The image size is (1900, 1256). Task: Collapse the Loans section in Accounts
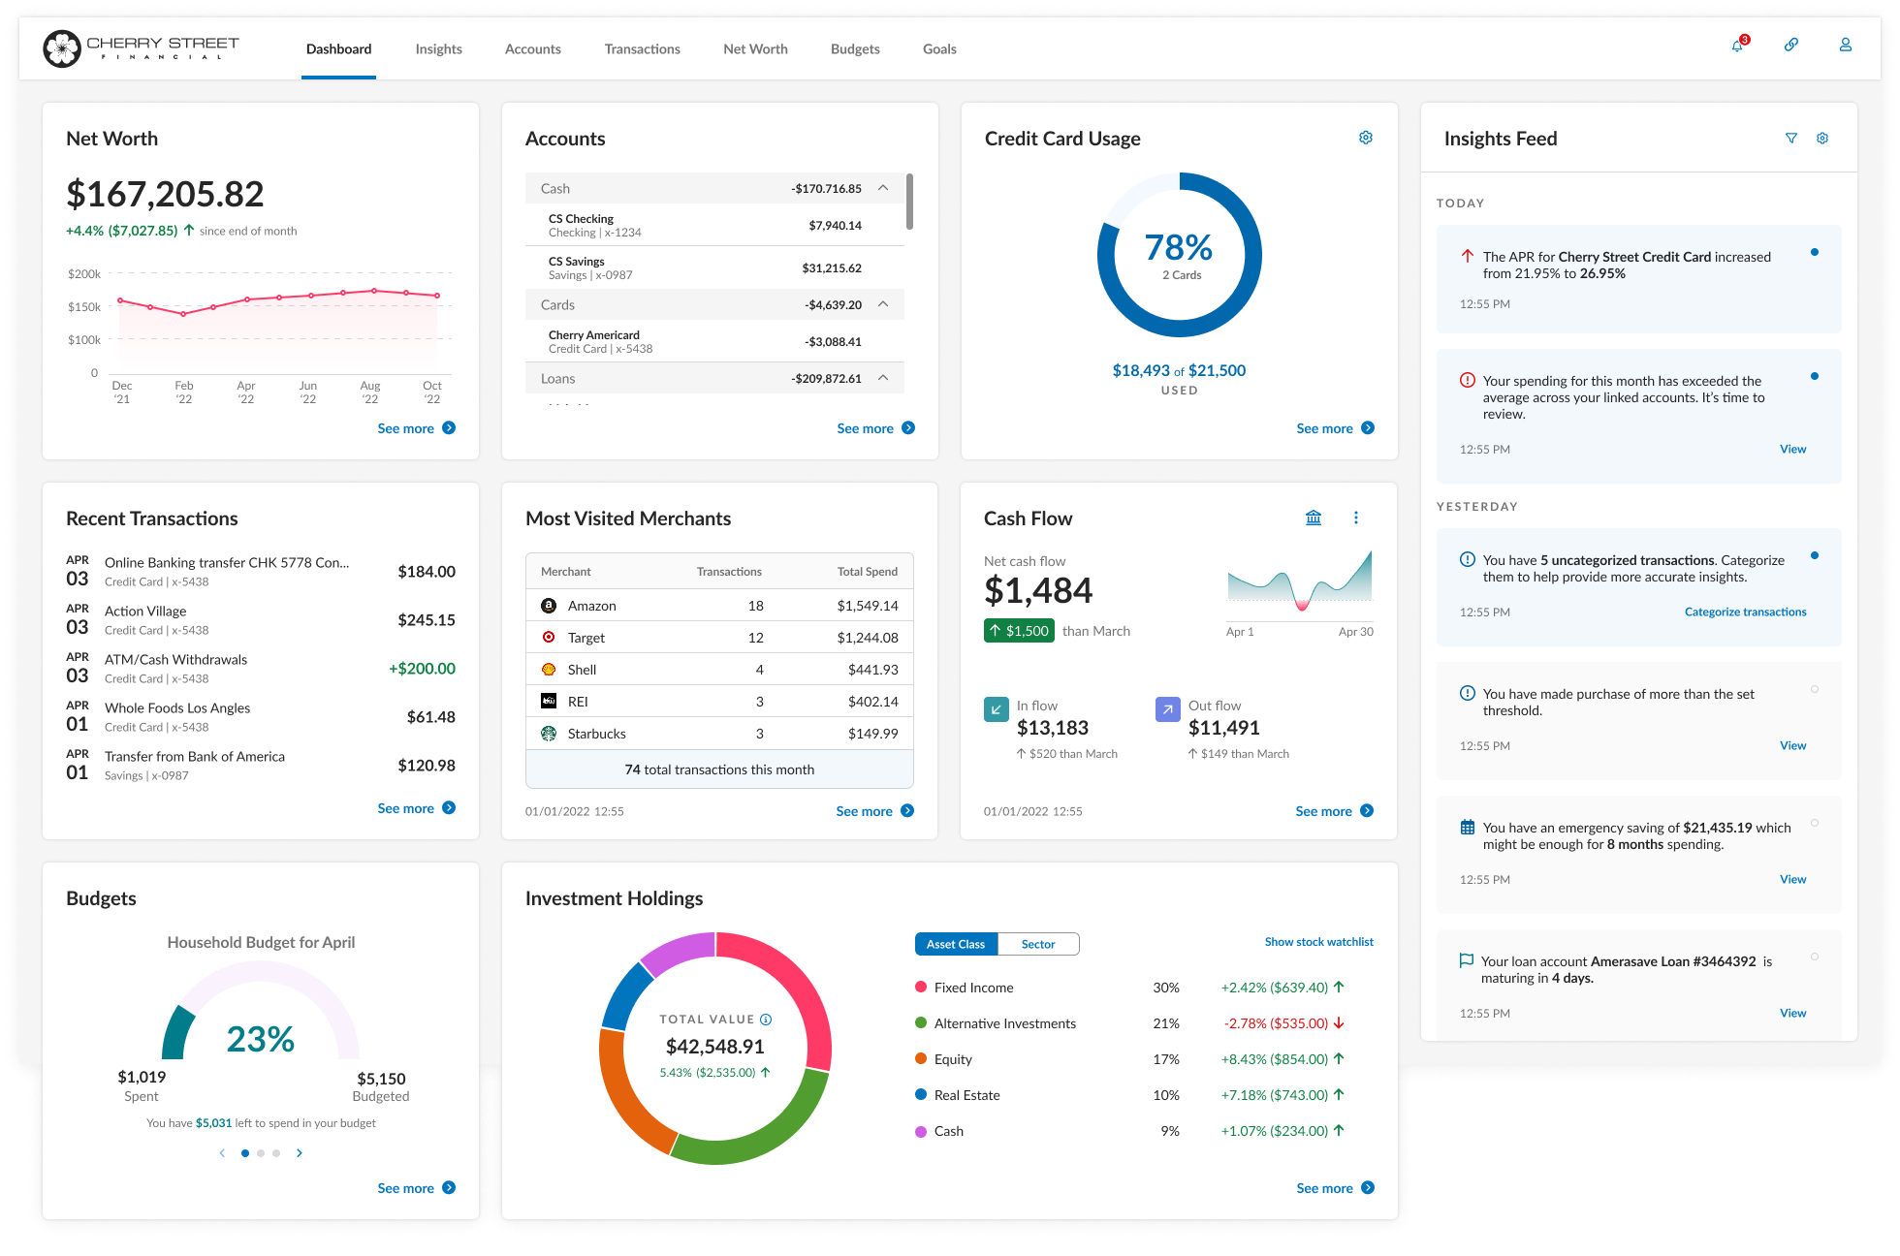pos(883,378)
